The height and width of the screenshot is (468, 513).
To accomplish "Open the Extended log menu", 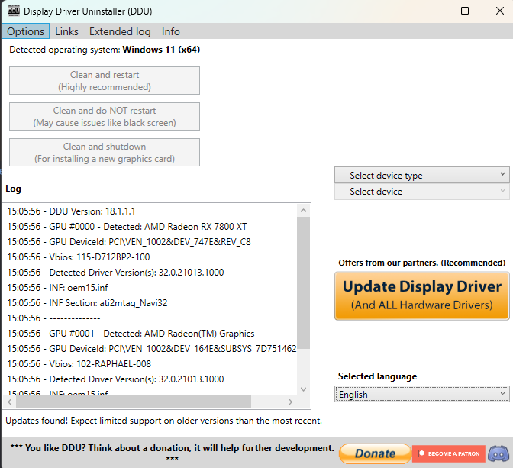I will 120,31.
